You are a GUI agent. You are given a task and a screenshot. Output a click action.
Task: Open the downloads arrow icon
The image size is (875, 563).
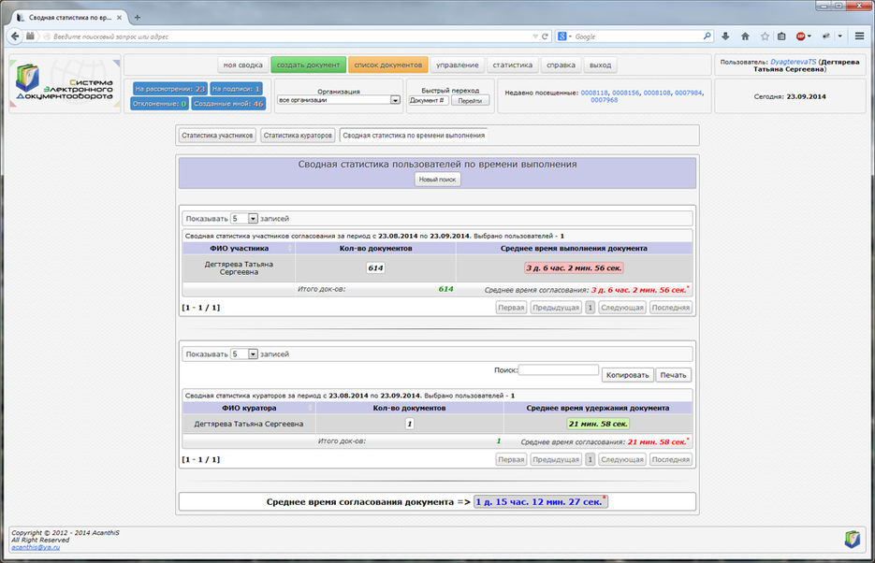pos(725,36)
